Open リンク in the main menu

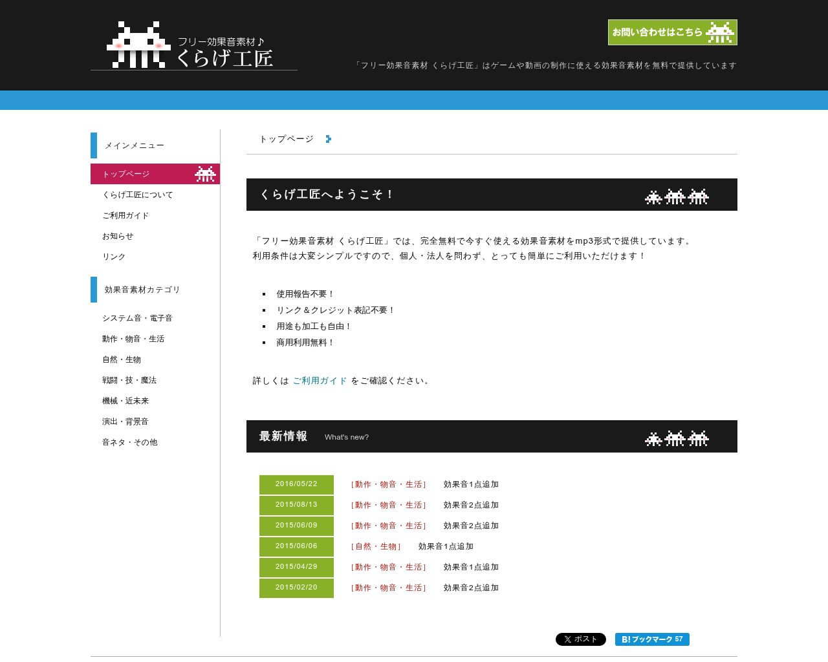(114, 257)
